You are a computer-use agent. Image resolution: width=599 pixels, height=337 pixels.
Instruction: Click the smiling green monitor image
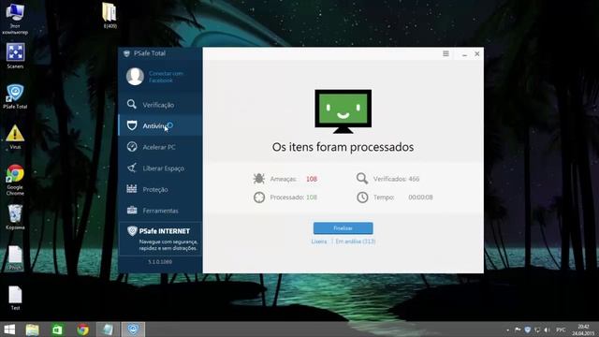(x=343, y=111)
